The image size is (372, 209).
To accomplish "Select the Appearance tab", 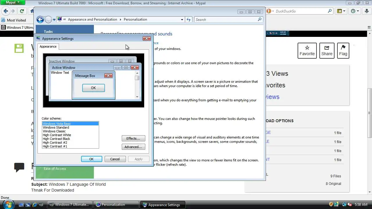I will tap(48, 46).
